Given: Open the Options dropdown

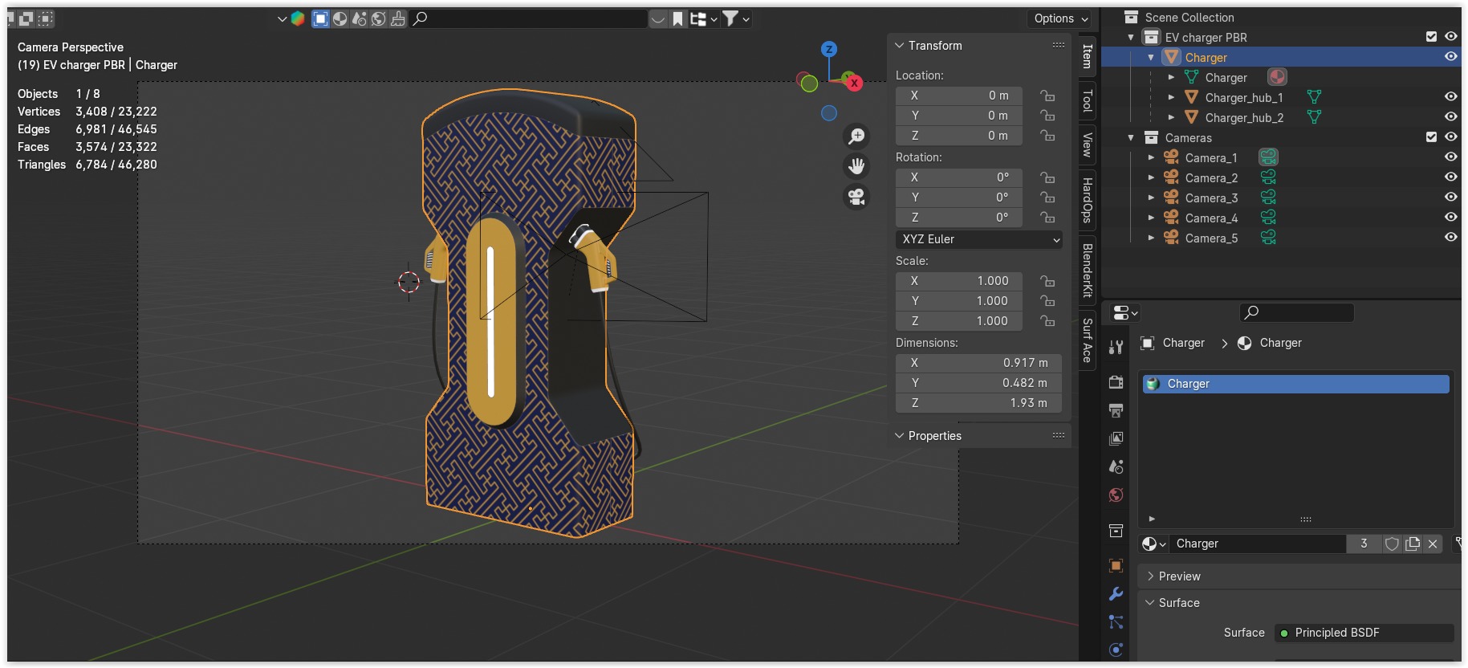Looking at the screenshot, I should (x=1061, y=18).
